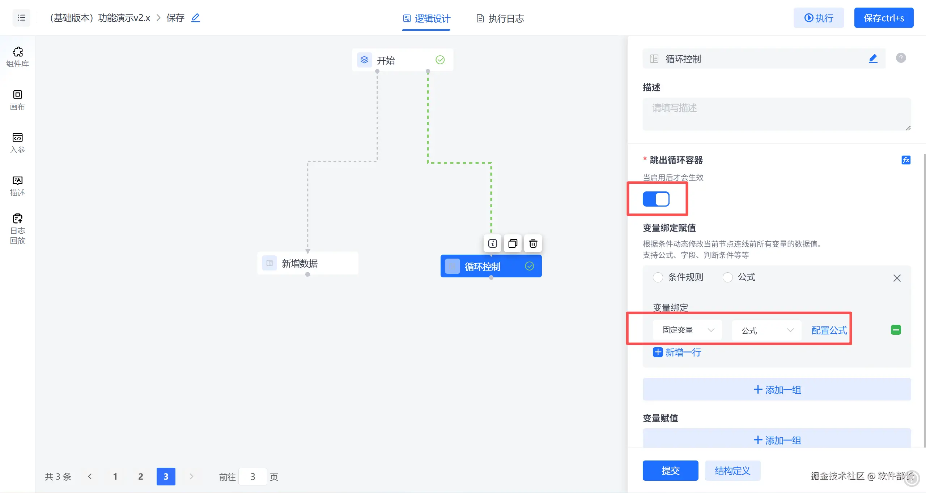Switch to the 执行日志 tab
Image resolution: width=926 pixels, height=493 pixels.
[500, 18]
